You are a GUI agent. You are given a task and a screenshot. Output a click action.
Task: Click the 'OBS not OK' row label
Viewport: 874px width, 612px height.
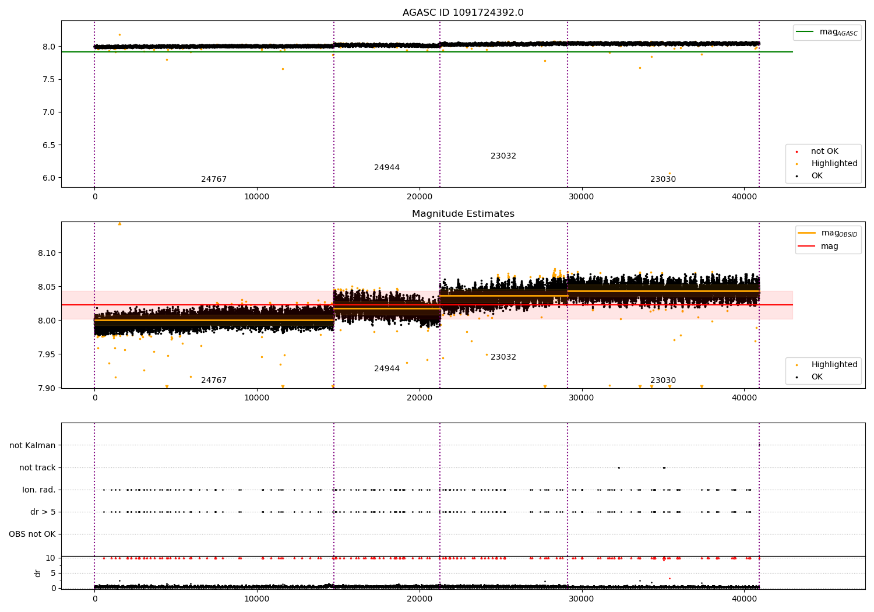tap(32, 534)
